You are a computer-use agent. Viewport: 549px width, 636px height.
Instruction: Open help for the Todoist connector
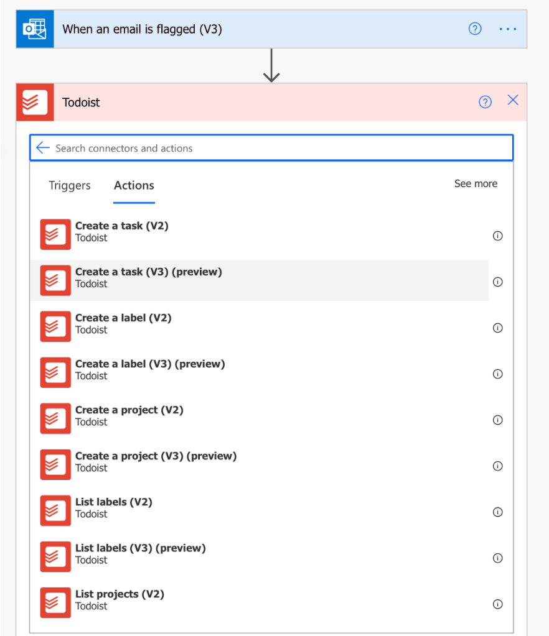pos(486,101)
